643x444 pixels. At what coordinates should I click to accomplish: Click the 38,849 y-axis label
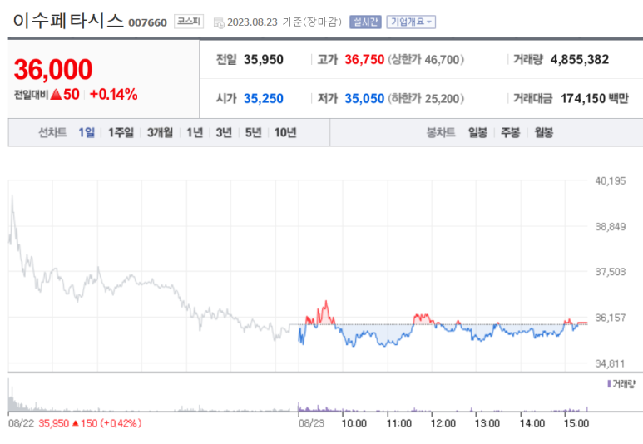[x=611, y=227]
